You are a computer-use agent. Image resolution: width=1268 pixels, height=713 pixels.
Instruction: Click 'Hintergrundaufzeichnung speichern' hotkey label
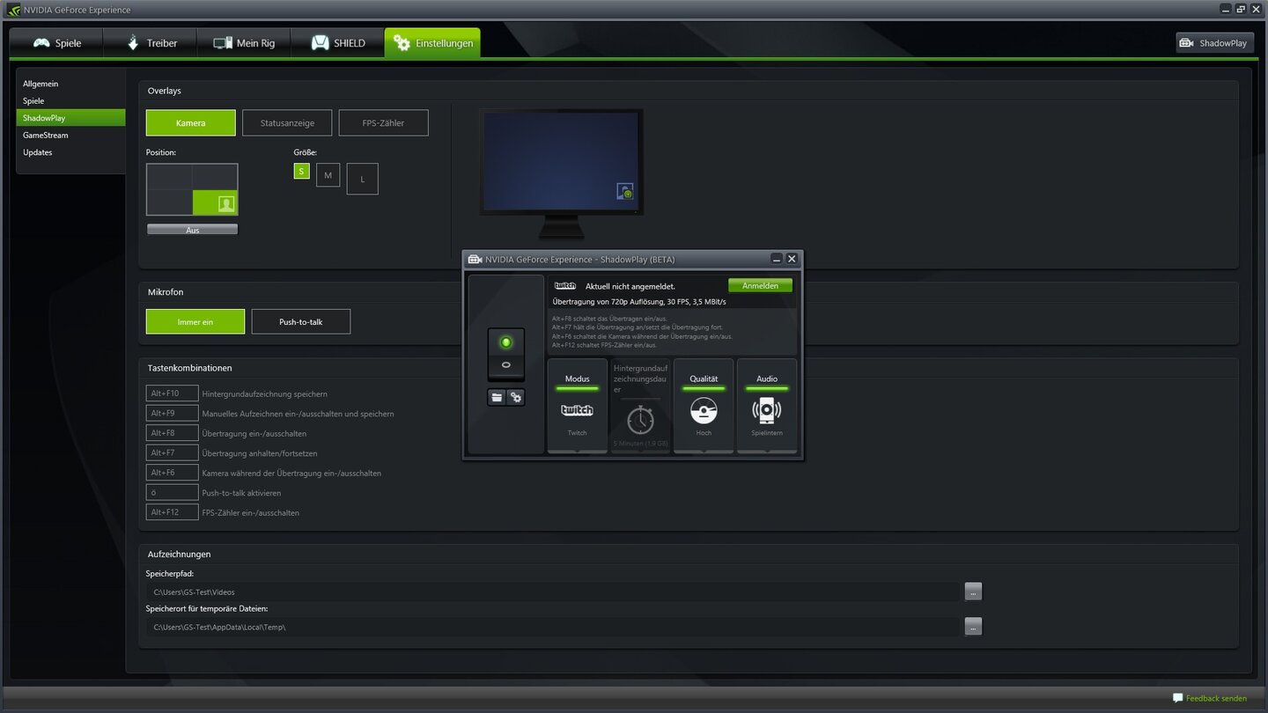(x=264, y=394)
